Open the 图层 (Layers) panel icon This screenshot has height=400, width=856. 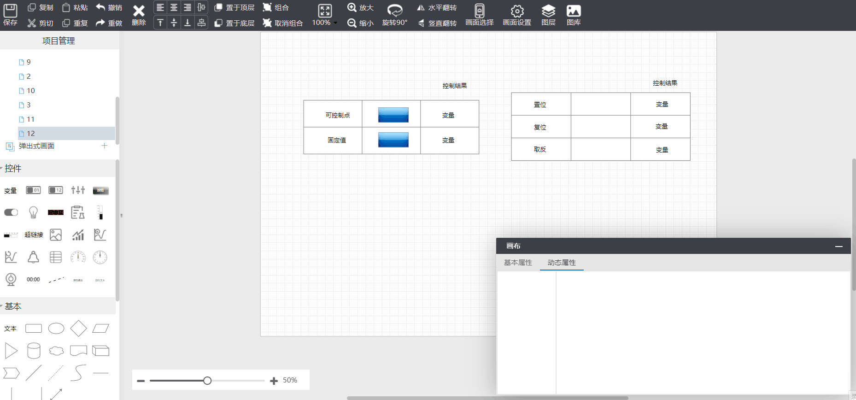[548, 11]
